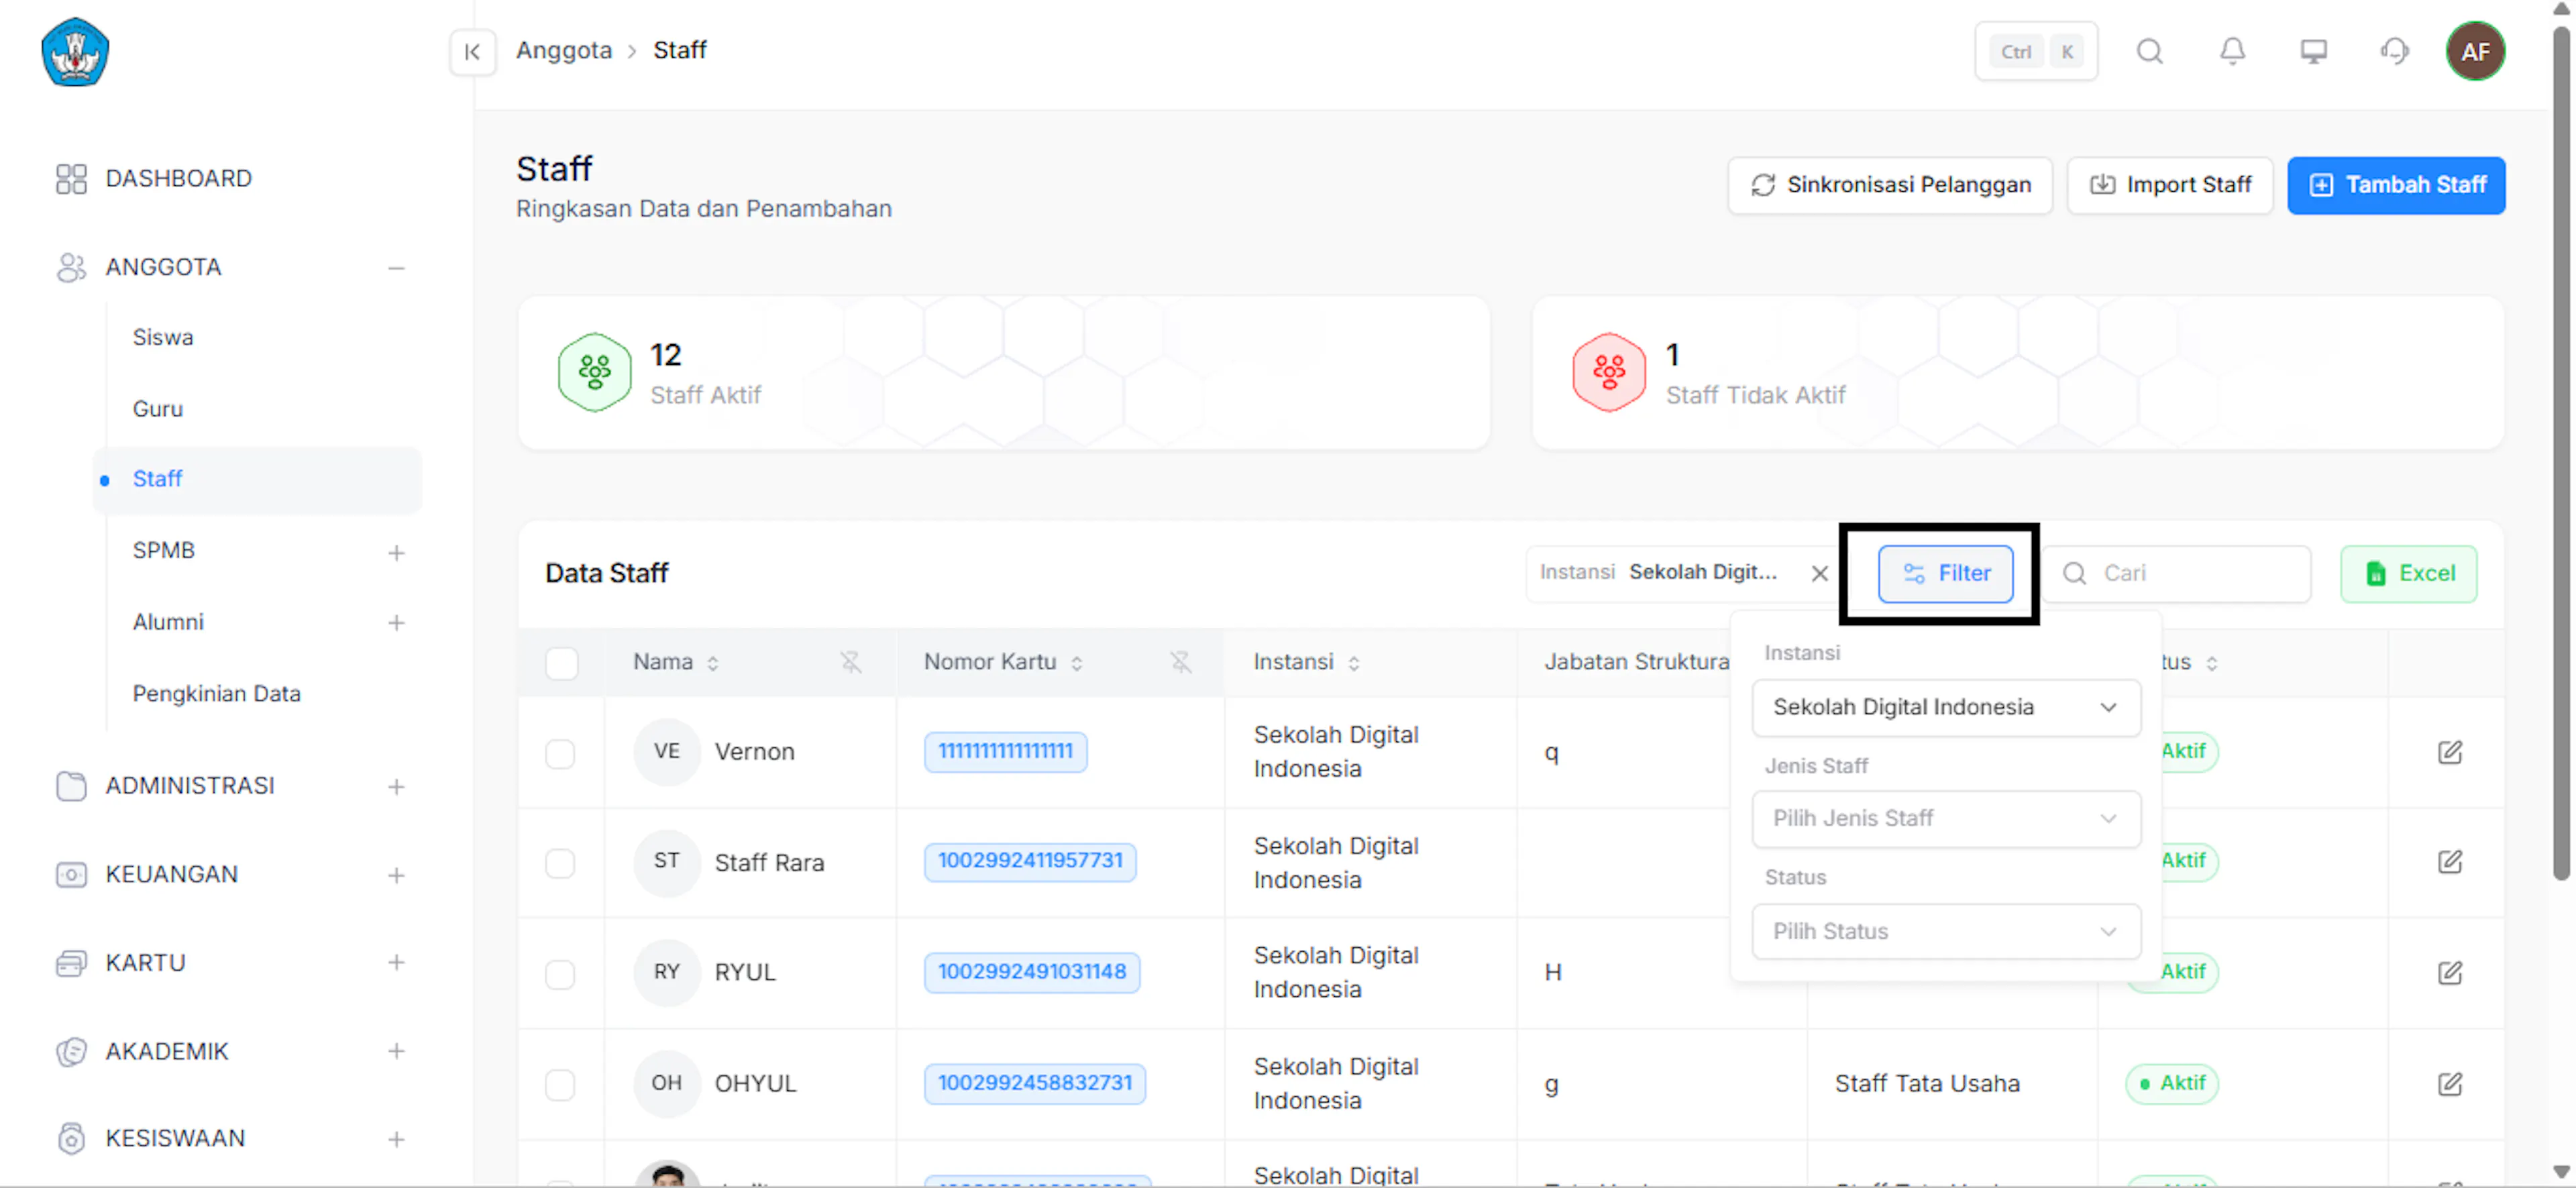
Task: Click Anggota in the breadcrumb
Action: (564, 50)
